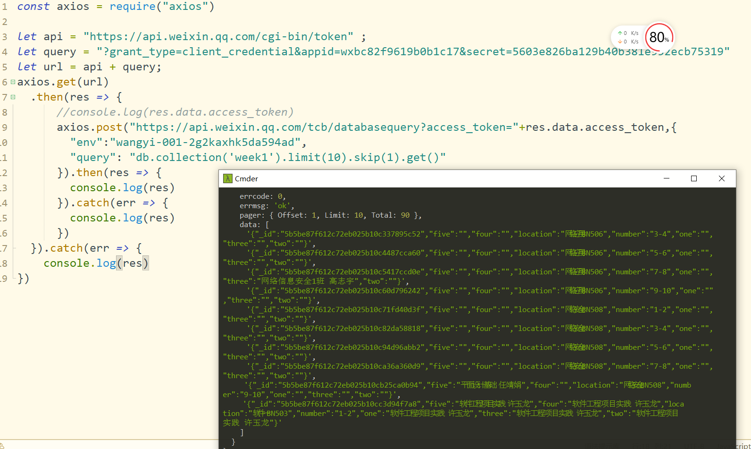The image size is (751, 449).
Task: Click the Cmder lambda icon in title bar
Action: (228, 178)
